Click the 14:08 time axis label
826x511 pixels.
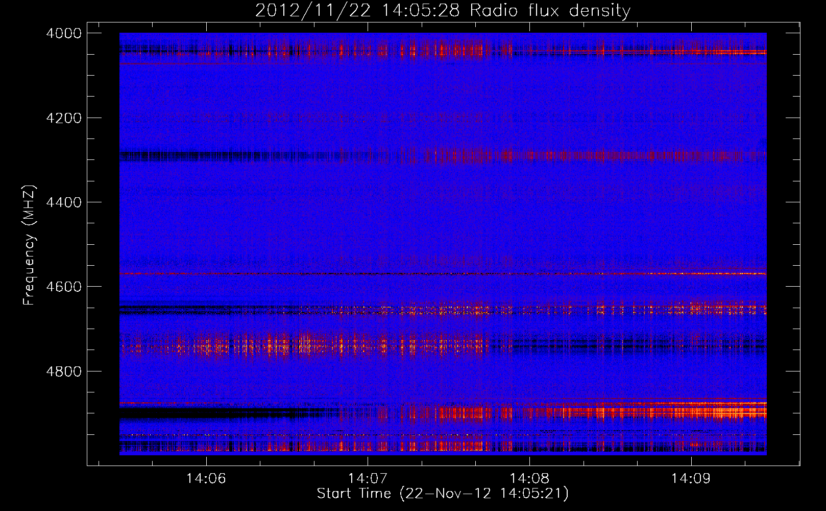coord(529,478)
